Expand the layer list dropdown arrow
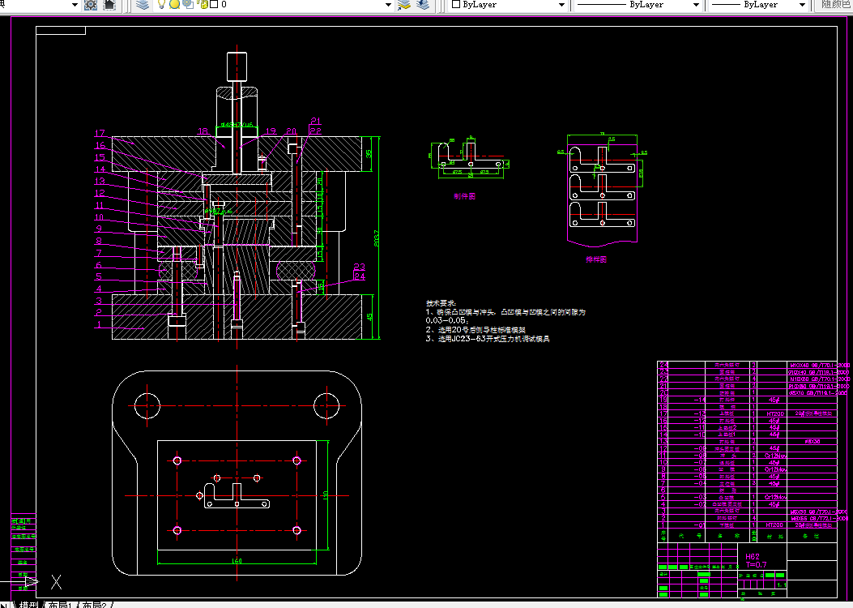 pyautogui.click(x=388, y=5)
